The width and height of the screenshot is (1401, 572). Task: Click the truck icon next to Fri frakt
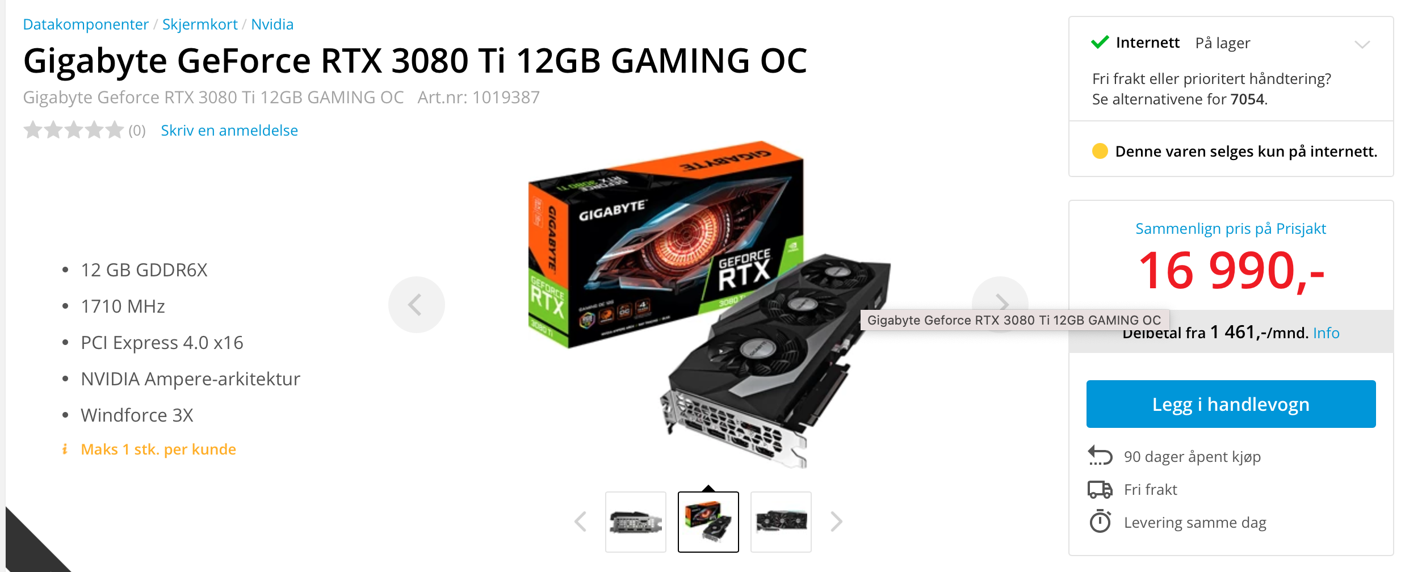point(1100,489)
